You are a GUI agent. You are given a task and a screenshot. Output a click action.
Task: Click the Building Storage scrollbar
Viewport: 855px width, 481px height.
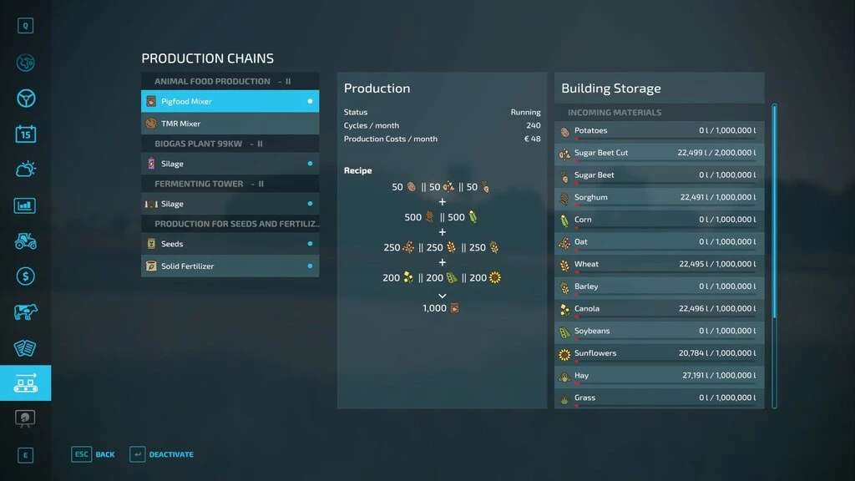click(x=774, y=251)
